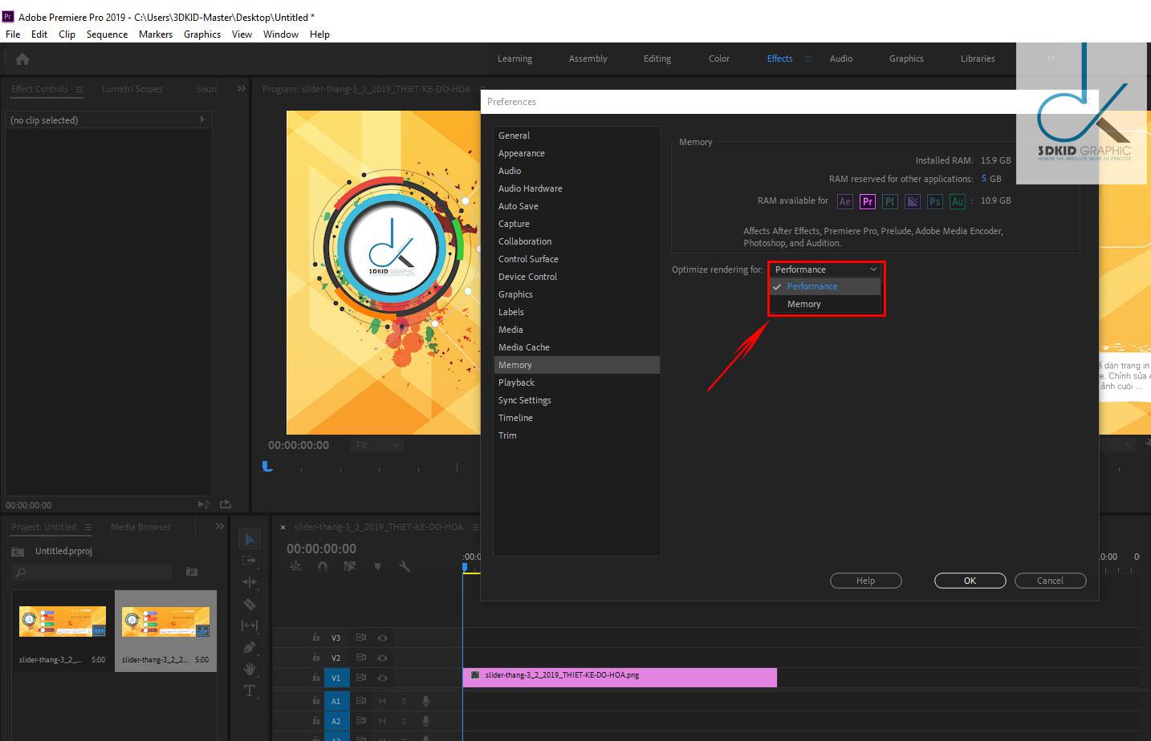This screenshot has height=741, width=1151.
Task: Click OK in Preferences dialog
Action: (x=970, y=581)
